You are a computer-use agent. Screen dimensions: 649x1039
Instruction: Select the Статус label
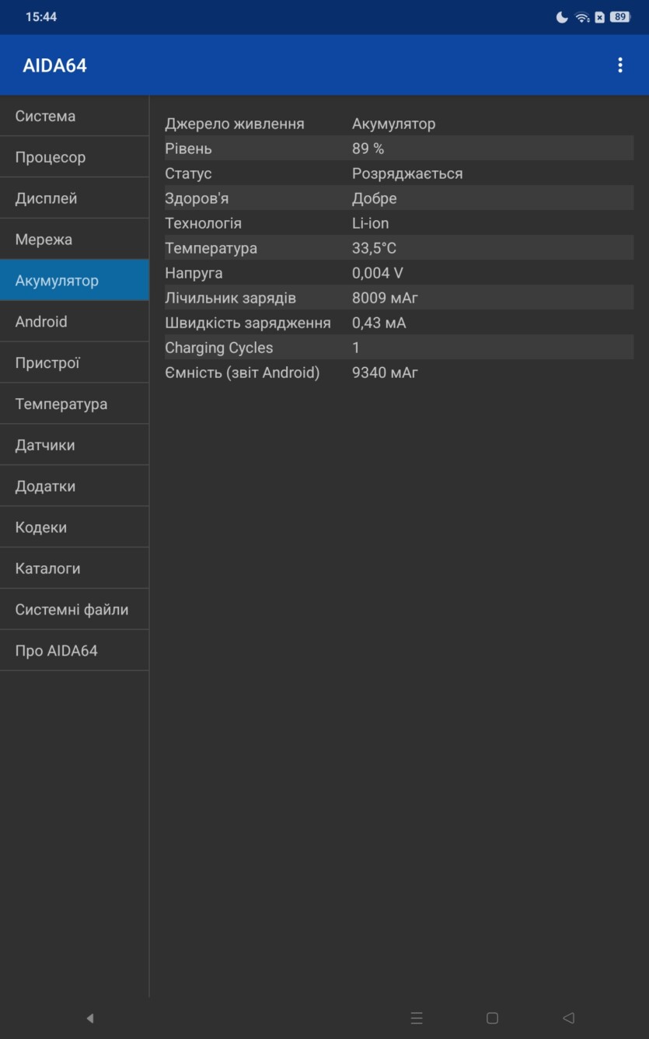(x=188, y=173)
